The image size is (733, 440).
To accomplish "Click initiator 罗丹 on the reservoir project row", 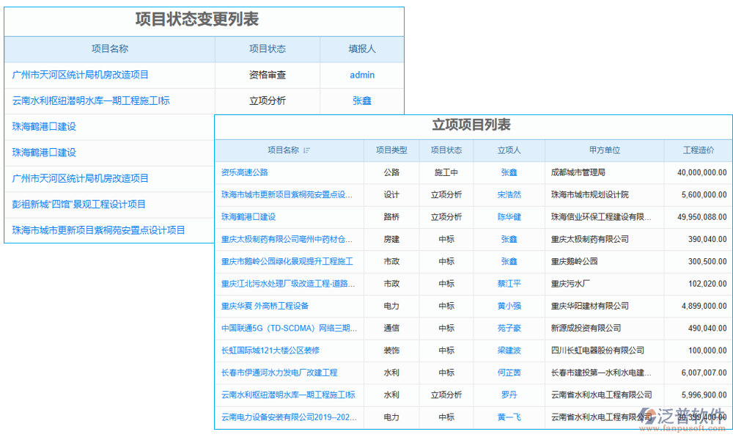I will [x=509, y=395].
